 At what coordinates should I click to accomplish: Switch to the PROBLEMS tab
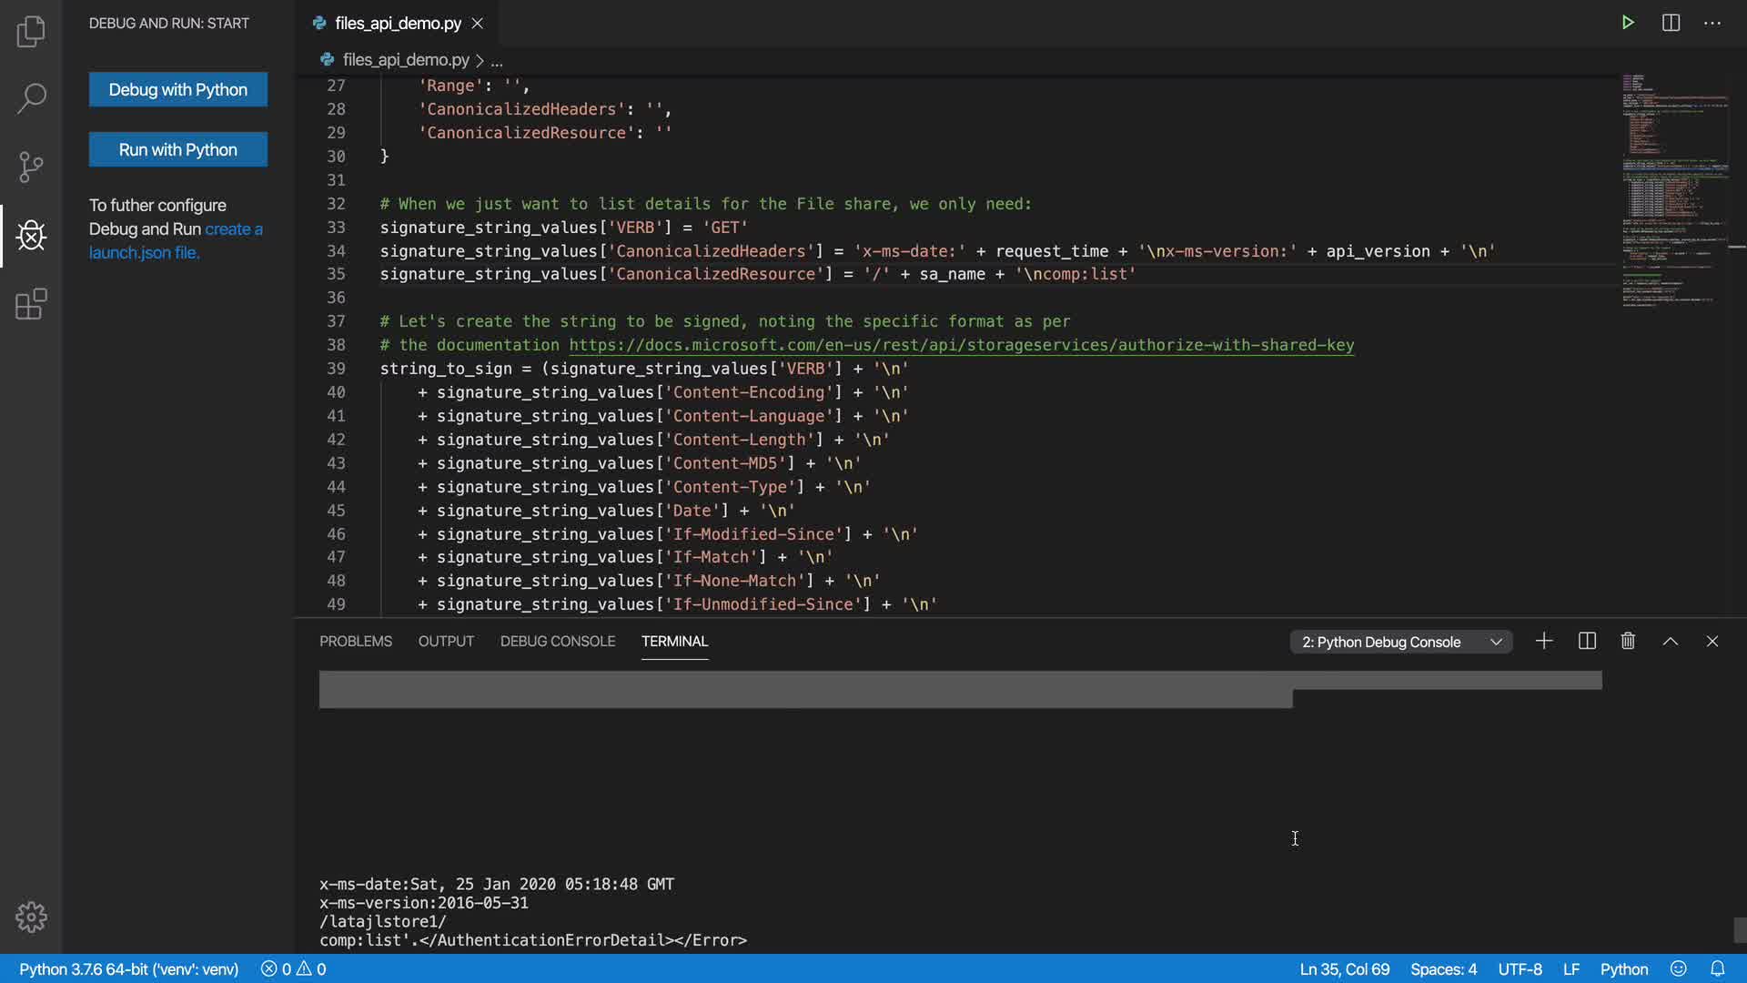(x=356, y=642)
